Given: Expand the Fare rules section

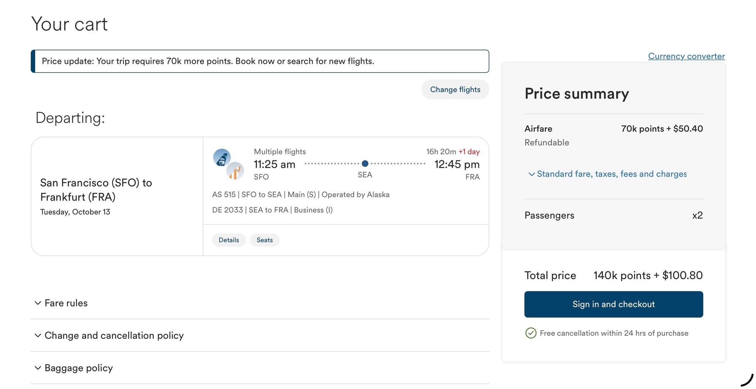Looking at the screenshot, I should click(x=260, y=303).
